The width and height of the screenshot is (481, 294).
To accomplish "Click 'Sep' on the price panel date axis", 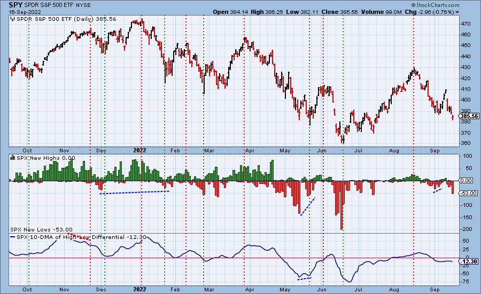I will click(435, 150).
